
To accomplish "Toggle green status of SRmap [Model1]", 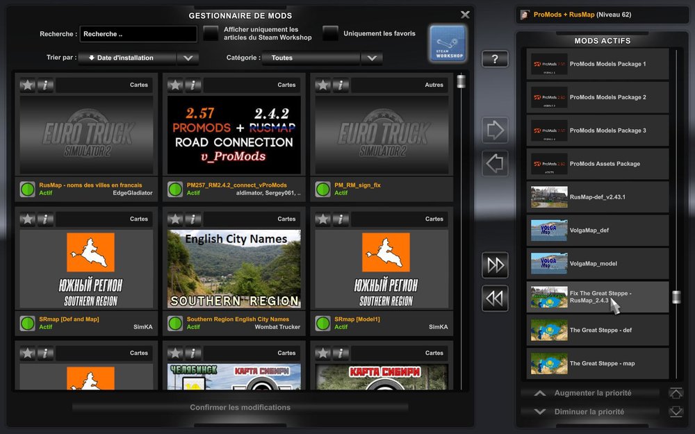I will pos(322,324).
